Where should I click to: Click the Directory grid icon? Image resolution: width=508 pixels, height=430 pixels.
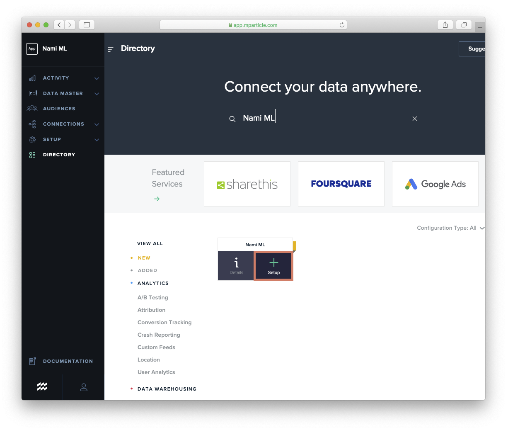(32, 155)
